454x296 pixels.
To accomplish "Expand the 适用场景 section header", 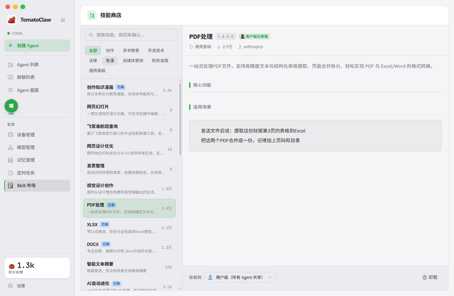I will [x=202, y=107].
